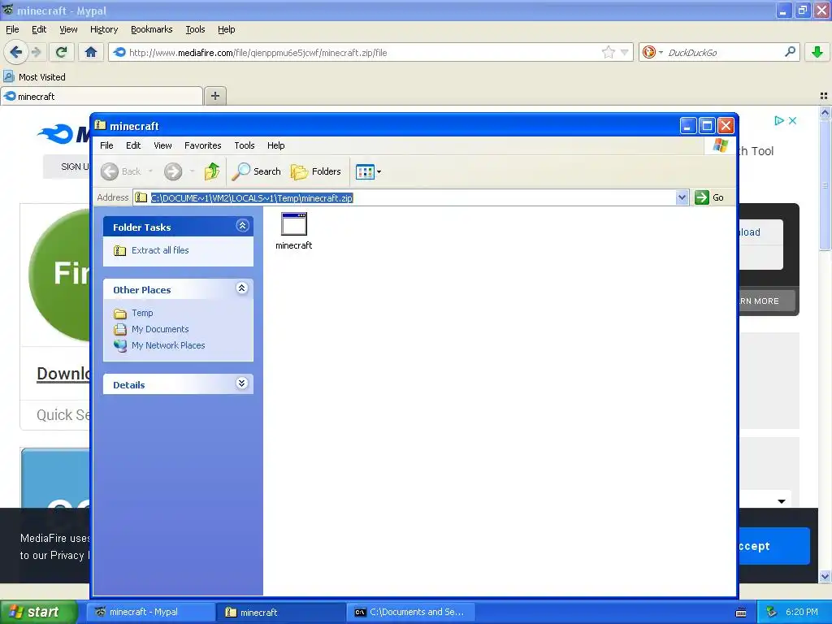Viewport: 832px width, 624px height.
Task: Bookmark page with star icon
Action: point(608,52)
